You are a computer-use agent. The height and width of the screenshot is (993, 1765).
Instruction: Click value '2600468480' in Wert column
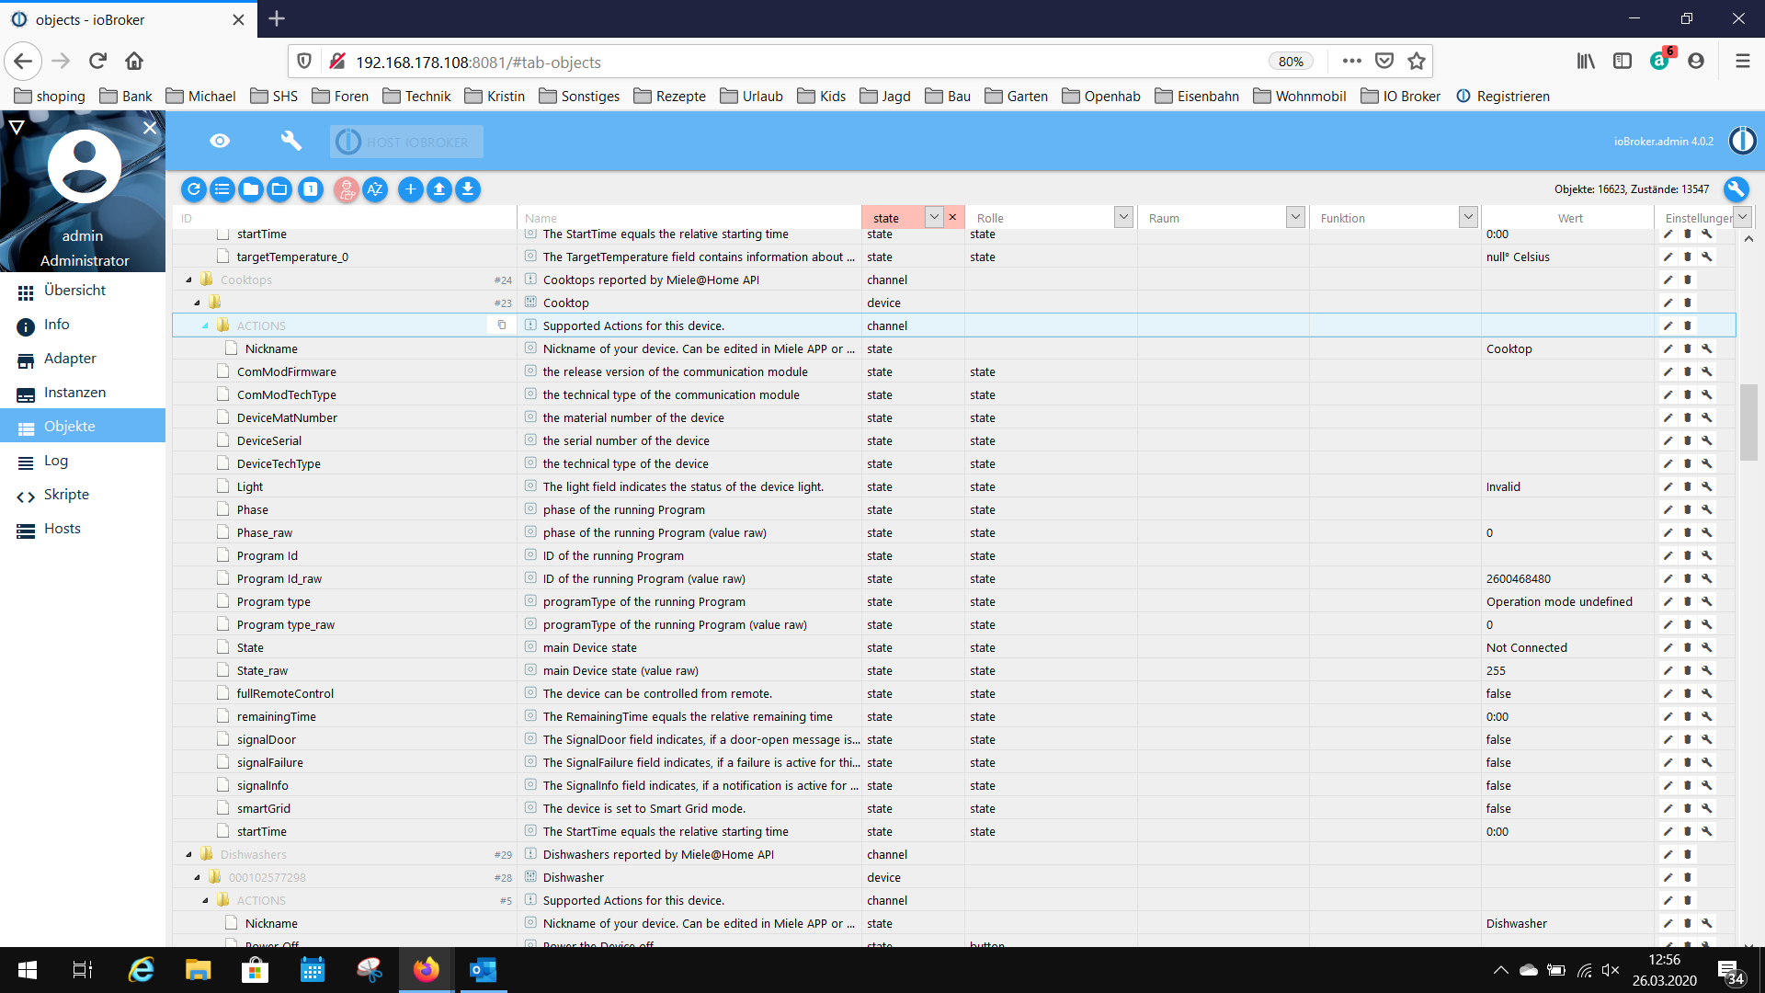[x=1519, y=579]
